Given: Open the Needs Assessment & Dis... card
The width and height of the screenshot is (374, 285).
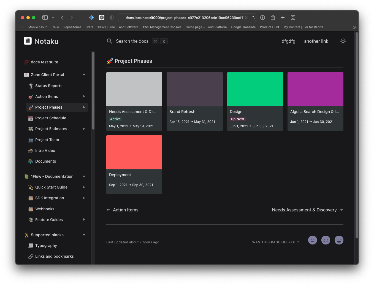Looking at the screenshot, I should point(134,101).
